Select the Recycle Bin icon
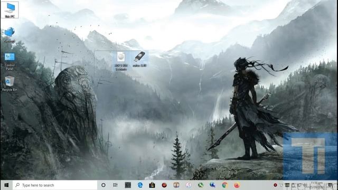Viewport: 338px width, 190px height. [x=10, y=83]
